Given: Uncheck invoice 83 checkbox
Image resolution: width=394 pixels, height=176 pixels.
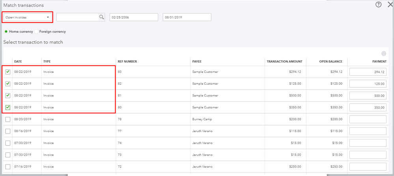Looking at the screenshot, I should [x=8, y=72].
